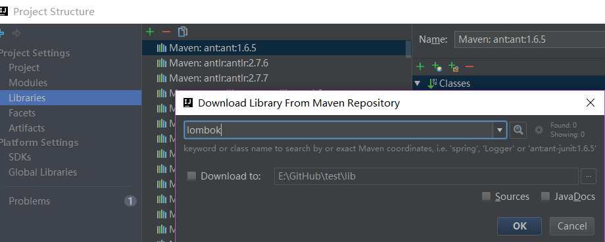Add a new library with green plus
Image resolution: width=605 pixels, height=242 pixels.
point(150,32)
